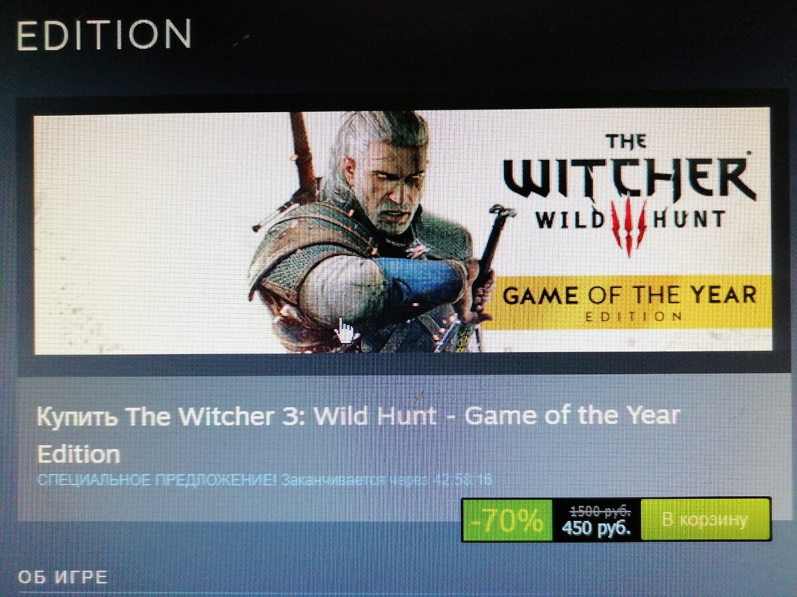The image size is (797, 597).
Task: Click the green -70% discount badge
Action: click(x=507, y=520)
